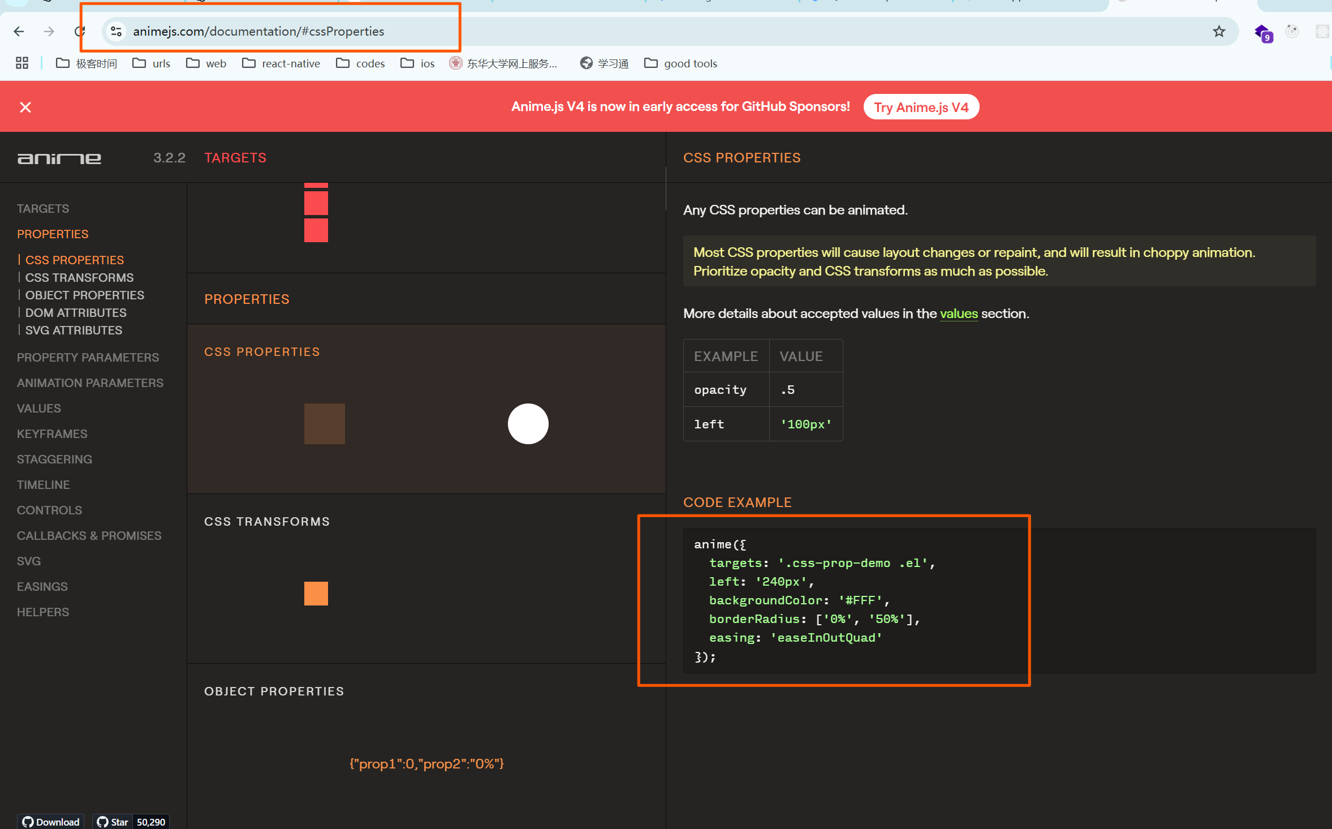Open DOM ATTRIBUTES sidebar sub-item
Screen dimensions: 1332x829
[x=76, y=313]
